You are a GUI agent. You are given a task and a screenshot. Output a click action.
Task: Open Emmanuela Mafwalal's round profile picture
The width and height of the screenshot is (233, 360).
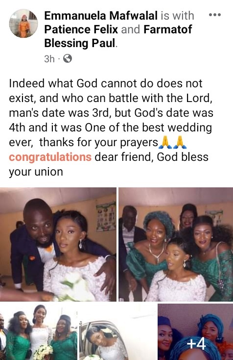23,24
